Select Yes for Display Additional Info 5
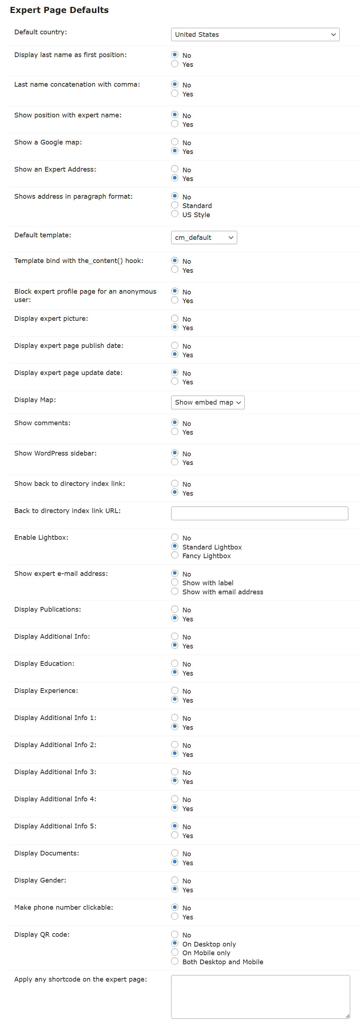361x1026 pixels. (175, 835)
